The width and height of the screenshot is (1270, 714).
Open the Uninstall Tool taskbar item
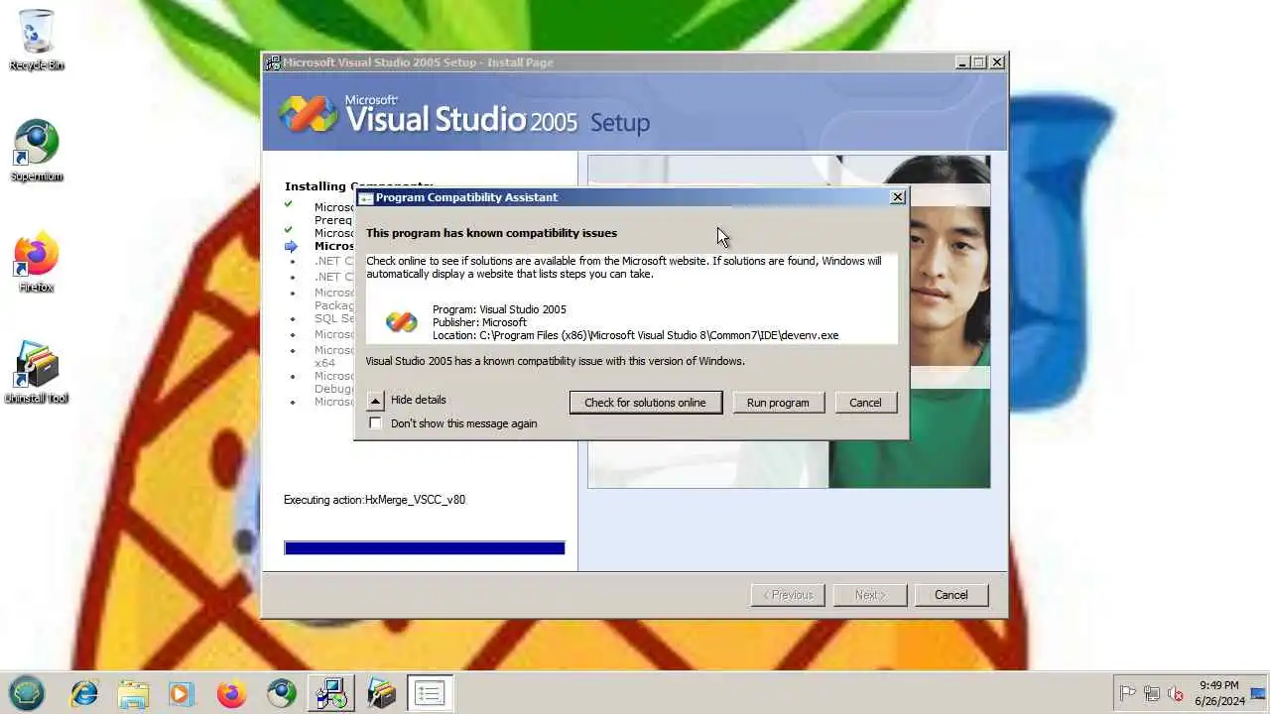coord(381,693)
